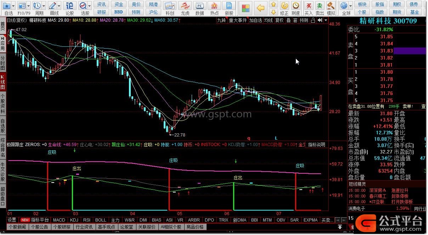The image size is (428, 235).
Task: Expand the 全球 globe dropdown arrow
Action: [350, 6]
